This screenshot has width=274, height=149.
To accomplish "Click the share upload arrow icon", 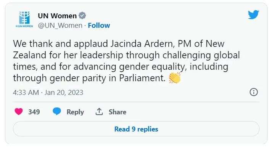I will (99, 112).
